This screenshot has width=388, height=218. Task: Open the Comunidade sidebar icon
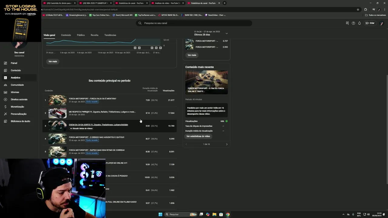click(x=5, y=85)
